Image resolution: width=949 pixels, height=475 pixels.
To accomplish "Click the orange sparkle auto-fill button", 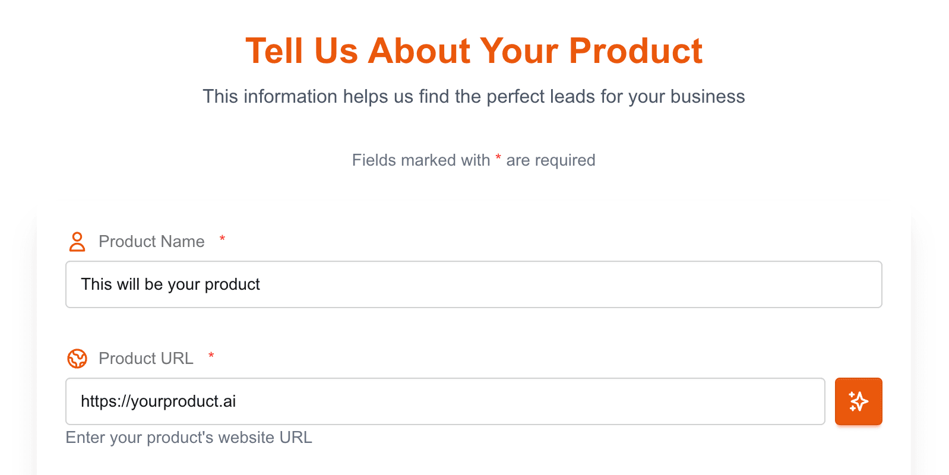I will click(x=858, y=401).
